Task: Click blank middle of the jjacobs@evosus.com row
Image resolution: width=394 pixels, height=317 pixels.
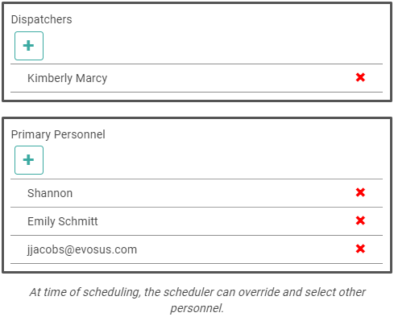Action: click(x=246, y=249)
